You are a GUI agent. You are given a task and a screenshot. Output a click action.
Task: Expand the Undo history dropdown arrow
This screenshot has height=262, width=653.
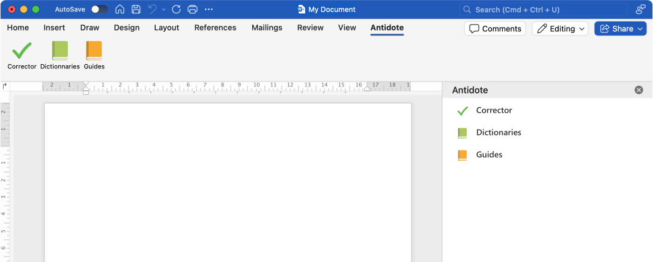tap(163, 10)
